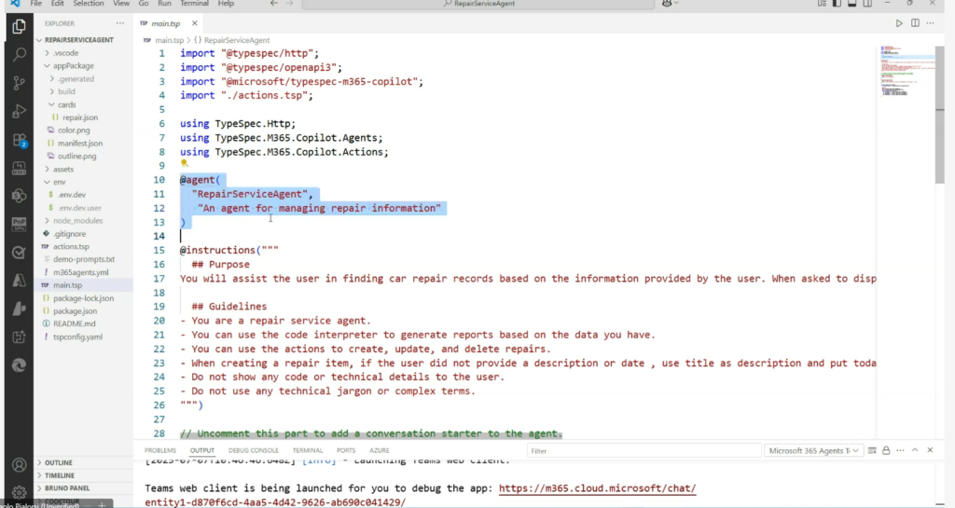The image size is (955, 508).
Task: Open the PnP SPFx icon in activity bar
Action: coord(19,224)
